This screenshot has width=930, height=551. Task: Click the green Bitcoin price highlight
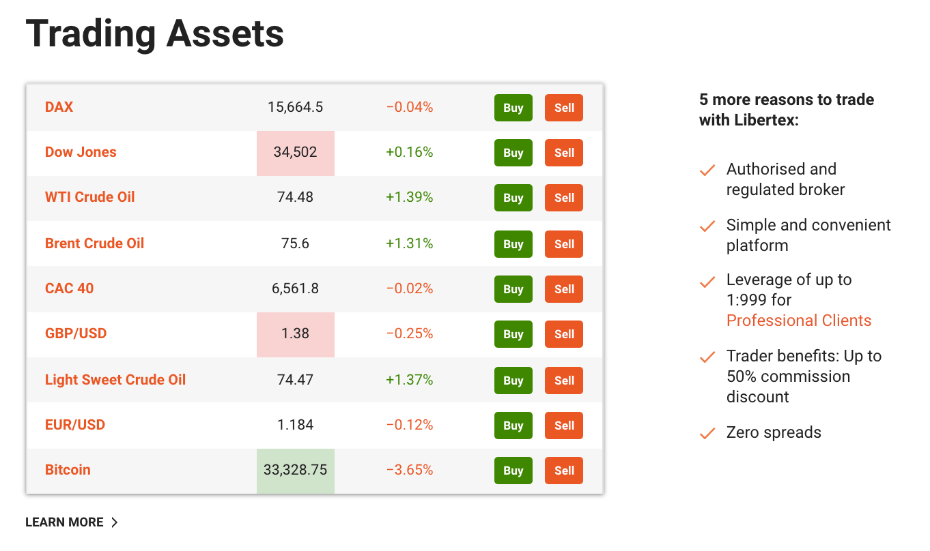pos(295,470)
